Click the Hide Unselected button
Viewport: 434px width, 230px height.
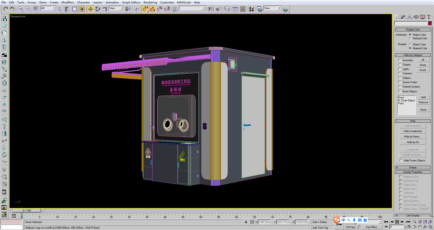(412, 131)
